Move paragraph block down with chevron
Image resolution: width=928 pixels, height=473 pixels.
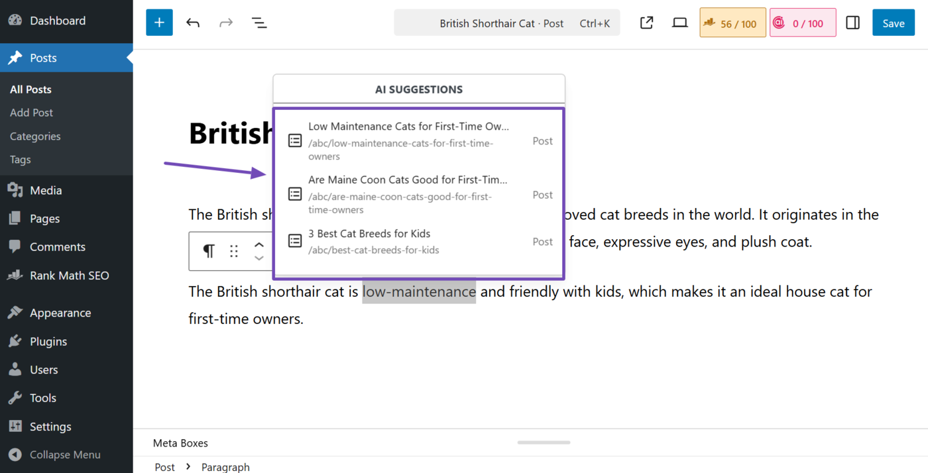pos(259,258)
